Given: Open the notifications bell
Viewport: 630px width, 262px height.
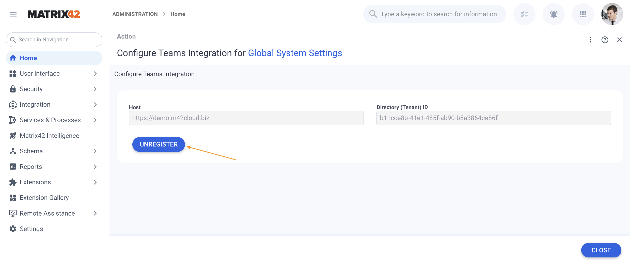Looking at the screenshot, I should click(x=554, y=14).
